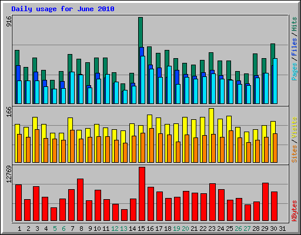Click the day '3' axis label
The height and width of the screenshot is (235, 301).
(37, 229)
